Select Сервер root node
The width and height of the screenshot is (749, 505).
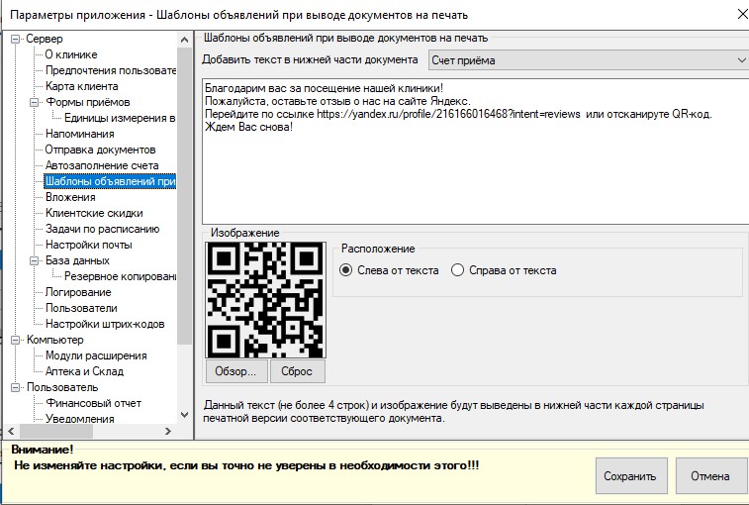coord(44,39)
